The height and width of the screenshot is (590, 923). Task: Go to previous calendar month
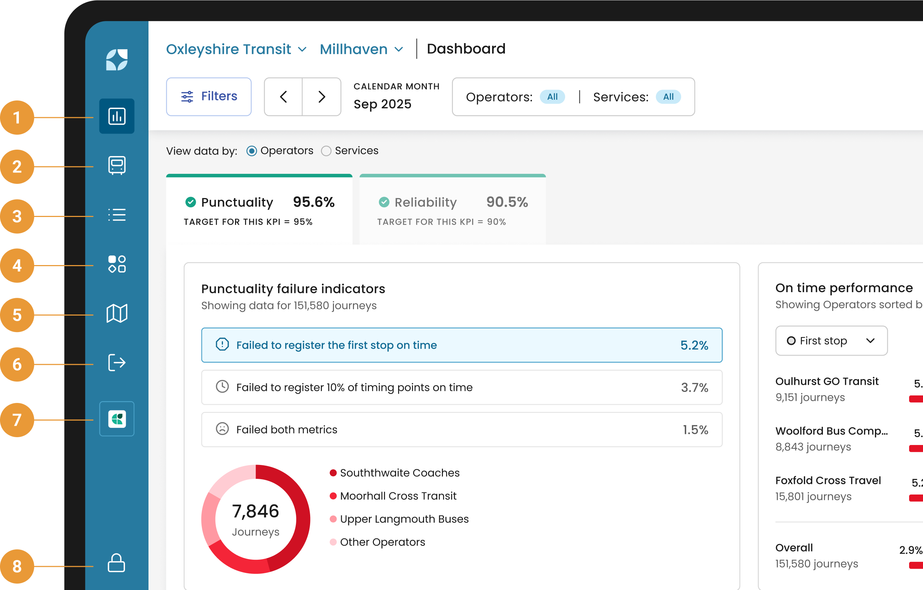[283, 97]
